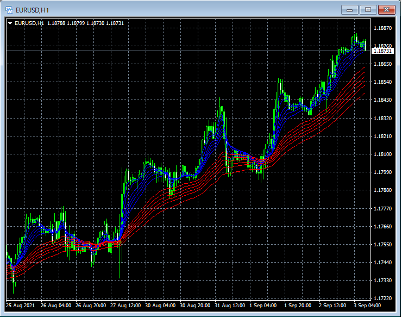Click time axis label 30 Aug 04:00

pyautogui.click(x=160, y=306)
